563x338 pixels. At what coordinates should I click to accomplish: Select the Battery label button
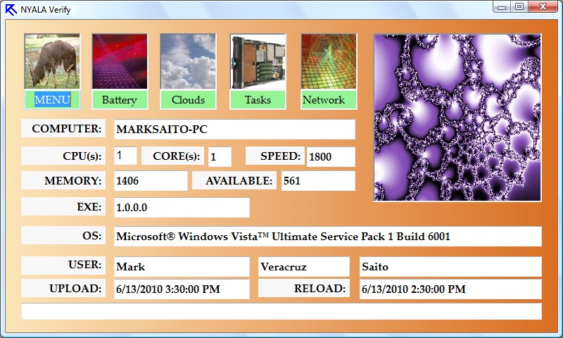[120, 99]
